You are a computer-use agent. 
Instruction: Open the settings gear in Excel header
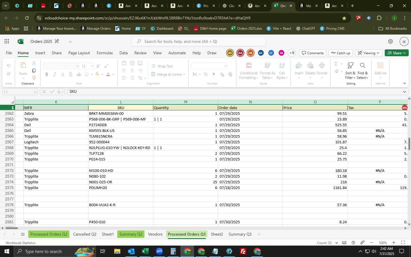(390, 41)
